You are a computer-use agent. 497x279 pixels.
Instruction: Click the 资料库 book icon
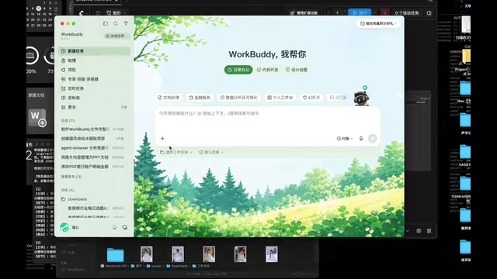[64, 98]
